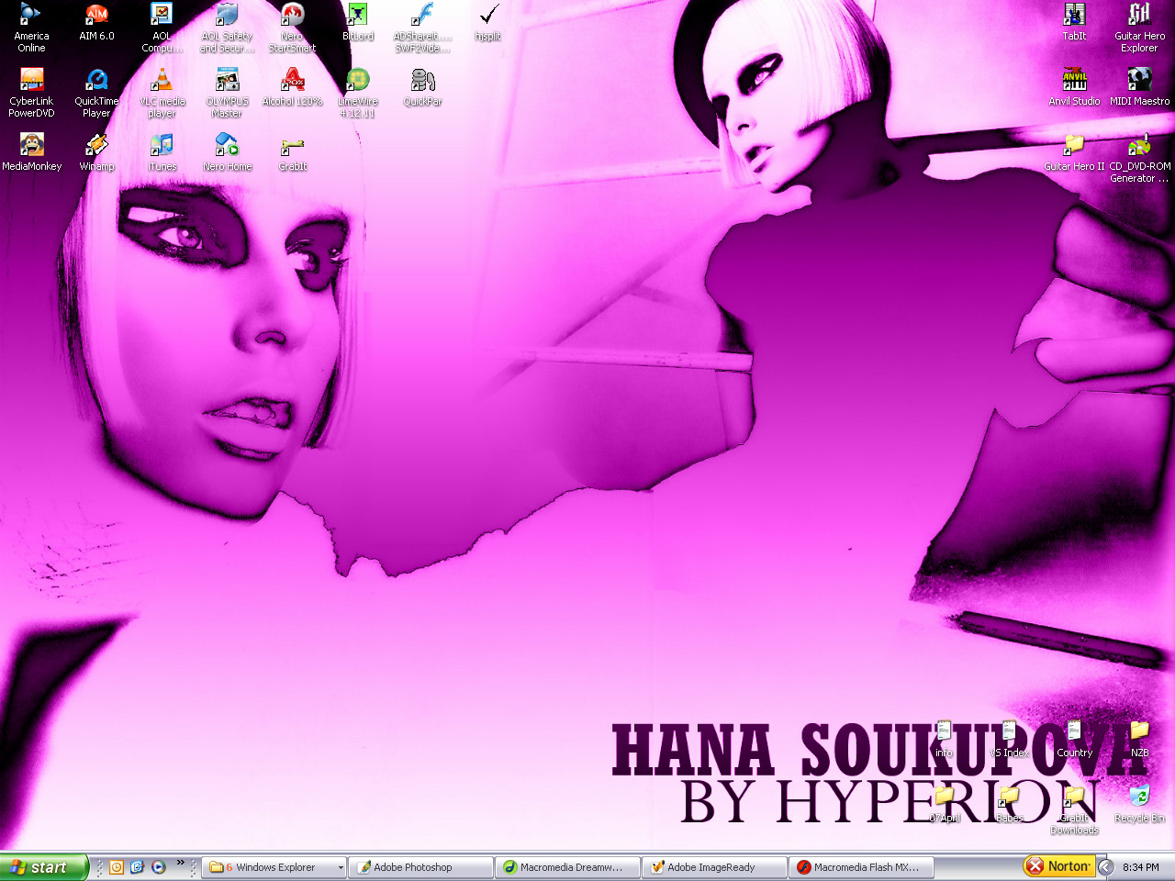1175x881 pixels.
Task: Click the Norton button in tray
Action: (1059, 866)
